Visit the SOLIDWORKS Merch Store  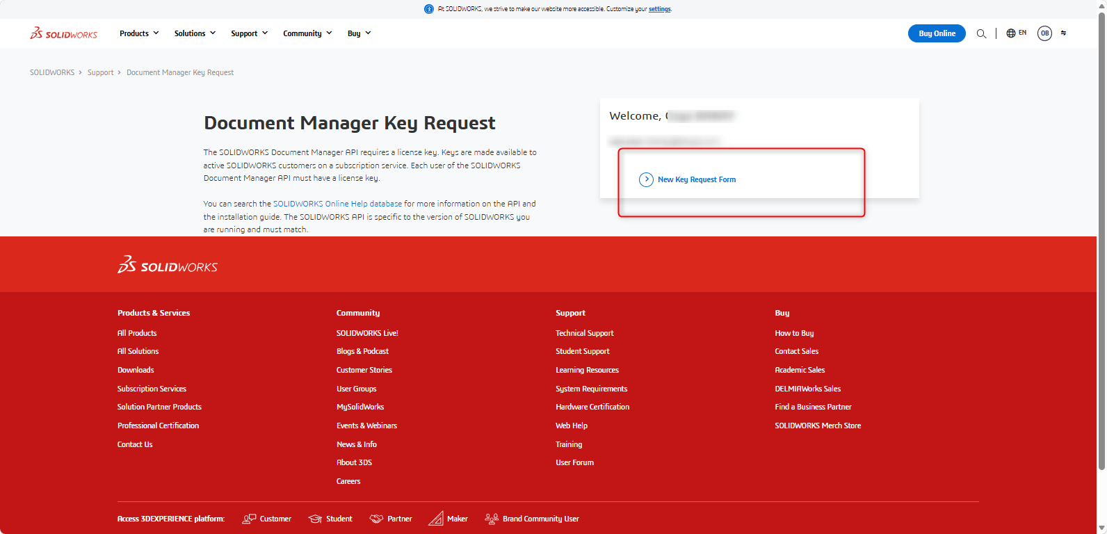tap(818, 426)
